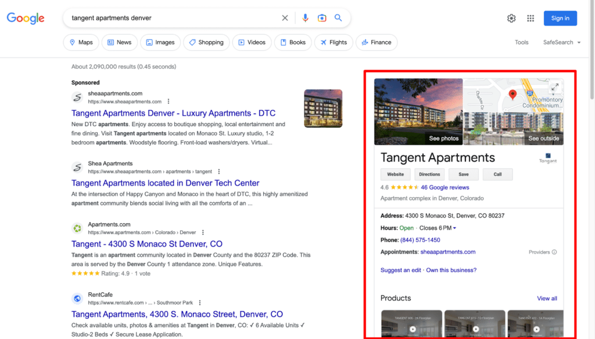Open Tangent Apartments located in Denver Tech Center

(166, 183)
